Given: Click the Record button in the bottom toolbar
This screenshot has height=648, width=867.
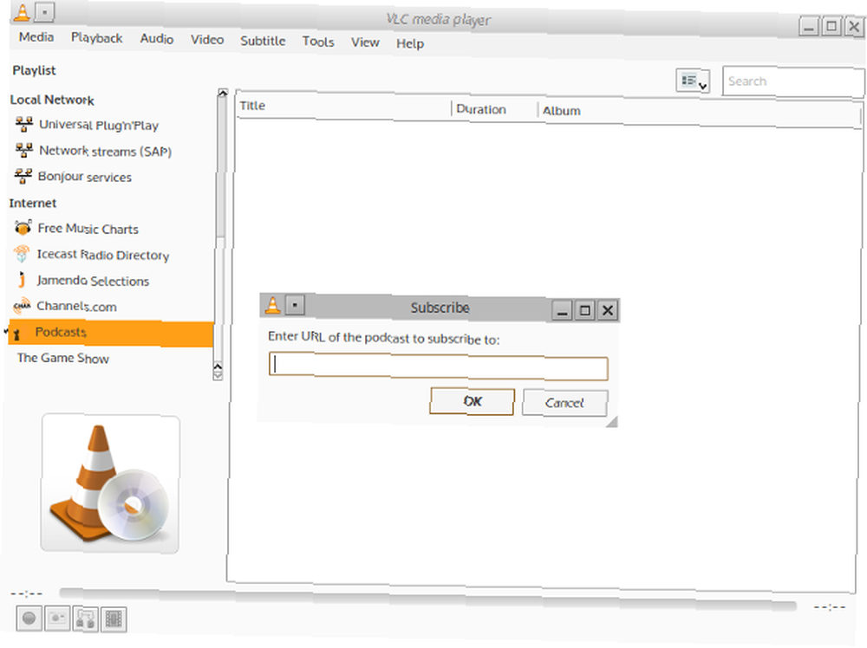Looking at the screenshot, I should coord(29,618).
